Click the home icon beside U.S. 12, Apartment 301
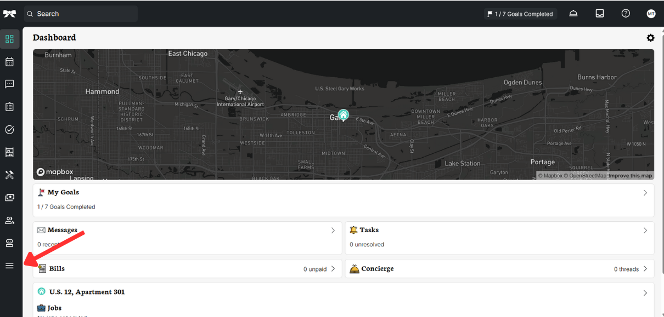The width and height of the screenshot is (664, 317). pos(41,292)
